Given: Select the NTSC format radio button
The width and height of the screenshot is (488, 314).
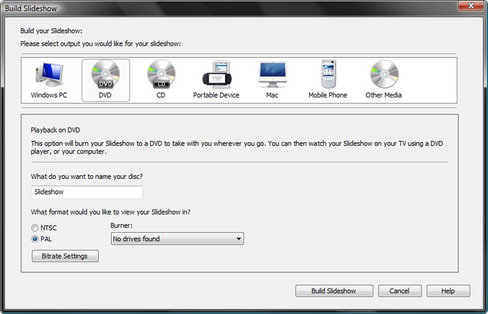Looking at the screenshot, I should tap(35, 228).
